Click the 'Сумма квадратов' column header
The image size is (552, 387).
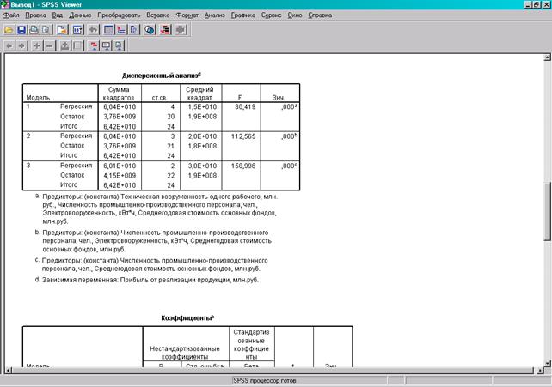point(119,94)
